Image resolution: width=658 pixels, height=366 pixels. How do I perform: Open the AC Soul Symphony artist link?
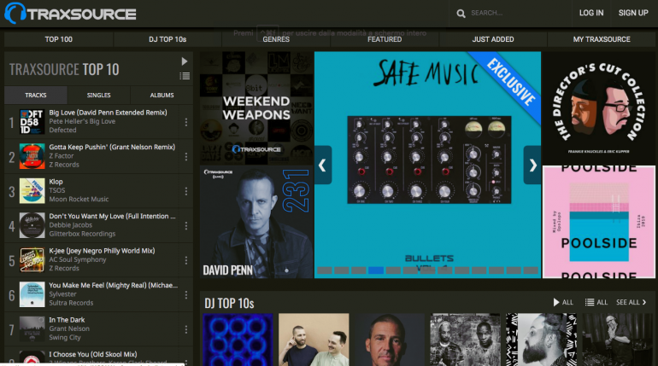pyautogui.click(x=78, y=259)
